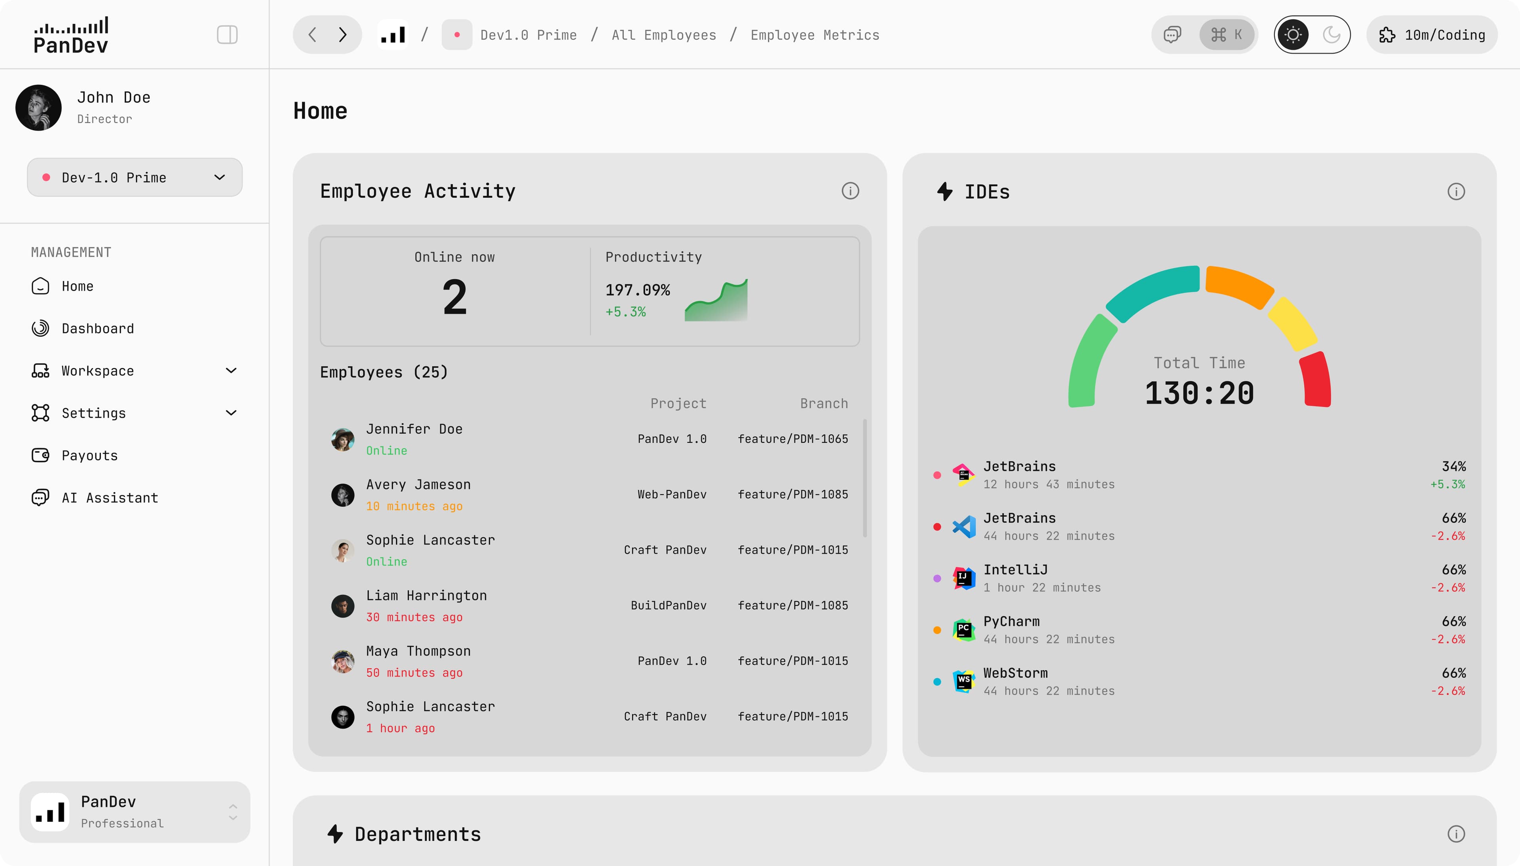Click the forward navigation arrow

click(342, 34)
